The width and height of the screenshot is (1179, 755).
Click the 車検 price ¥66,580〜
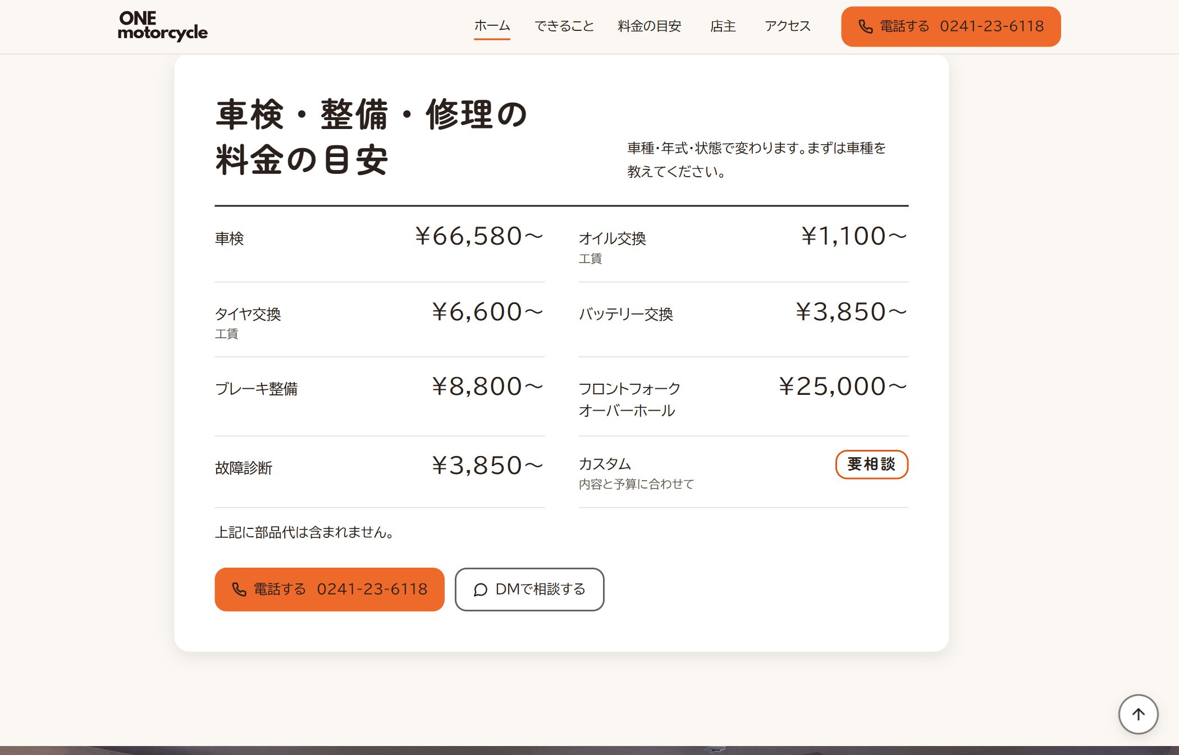(x=479, y=236)
